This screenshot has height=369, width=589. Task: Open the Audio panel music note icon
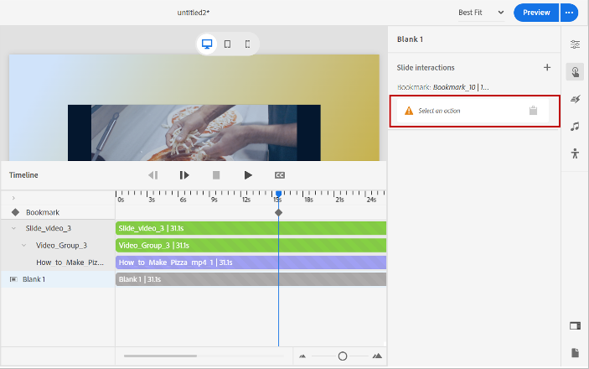tap(575, 126)
